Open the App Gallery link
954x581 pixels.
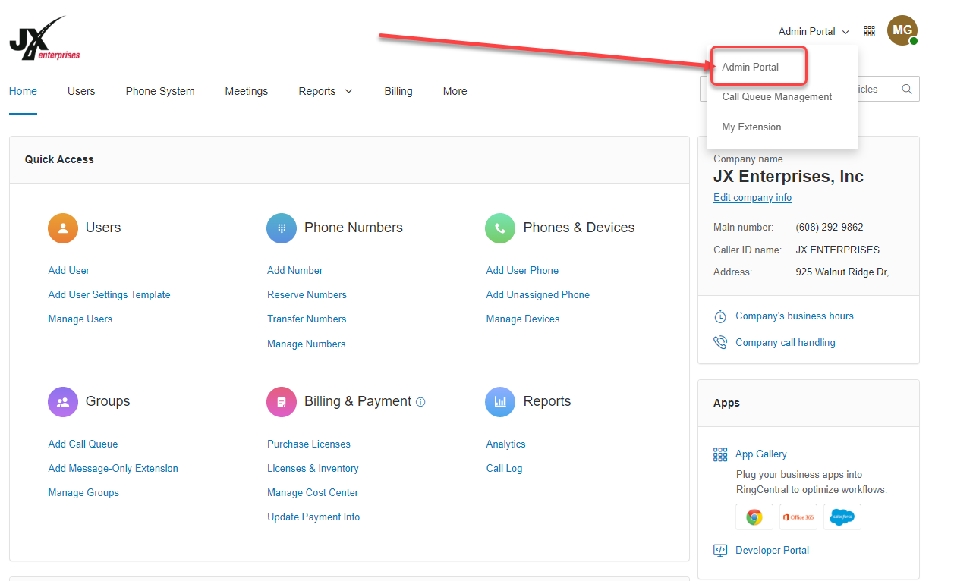[761, 454]
